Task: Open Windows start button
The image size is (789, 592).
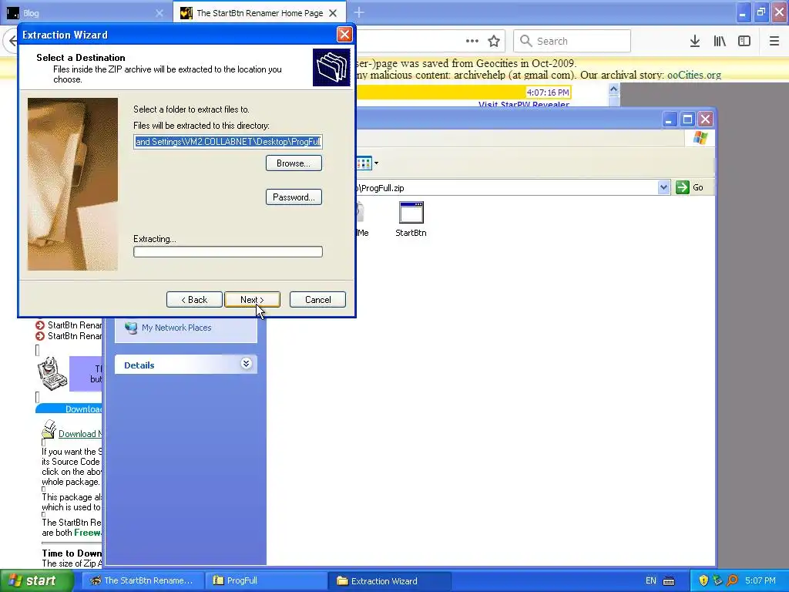Action: tap(37, 580)
